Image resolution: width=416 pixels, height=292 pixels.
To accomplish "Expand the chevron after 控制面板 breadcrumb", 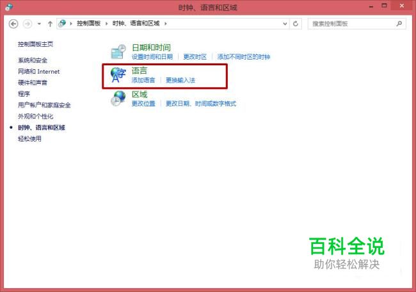I will tap(106, 24).
